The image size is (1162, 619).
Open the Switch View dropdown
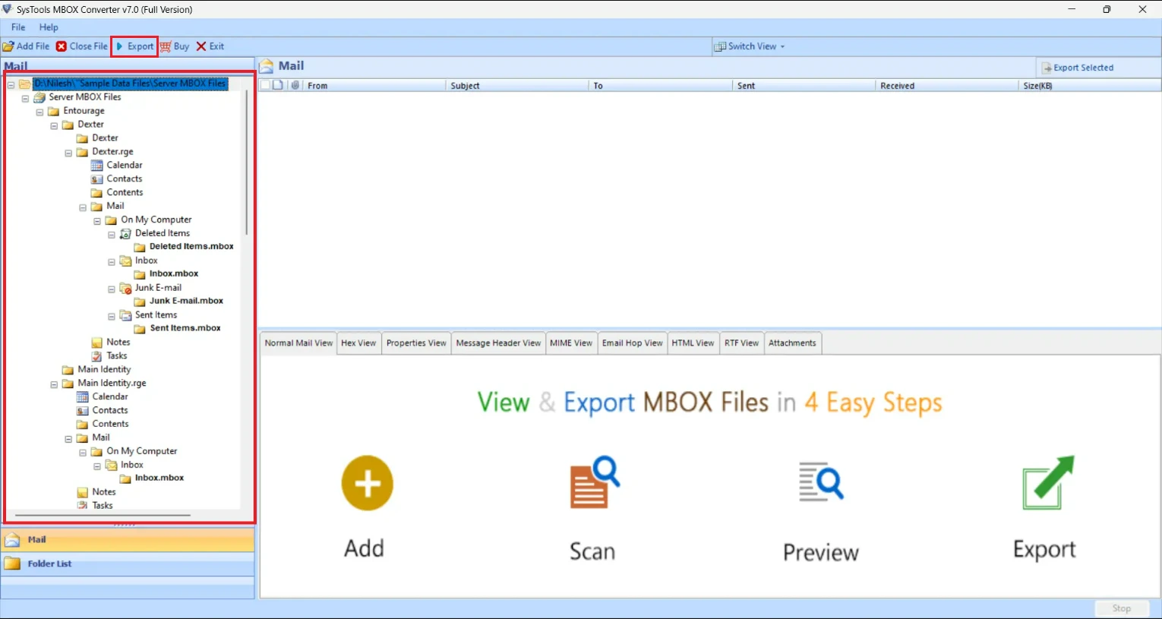[x=750, y=46]
